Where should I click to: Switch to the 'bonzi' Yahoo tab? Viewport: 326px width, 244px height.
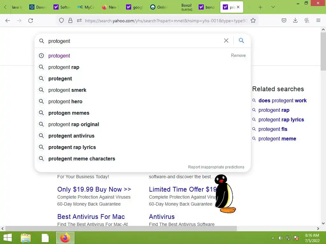tap(207, 7)
